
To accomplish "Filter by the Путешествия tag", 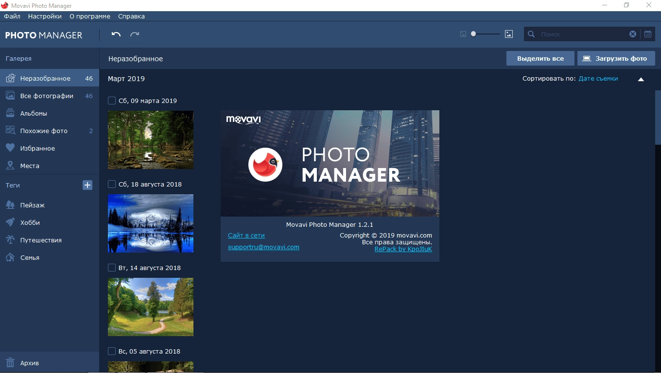I will point(50,240).
